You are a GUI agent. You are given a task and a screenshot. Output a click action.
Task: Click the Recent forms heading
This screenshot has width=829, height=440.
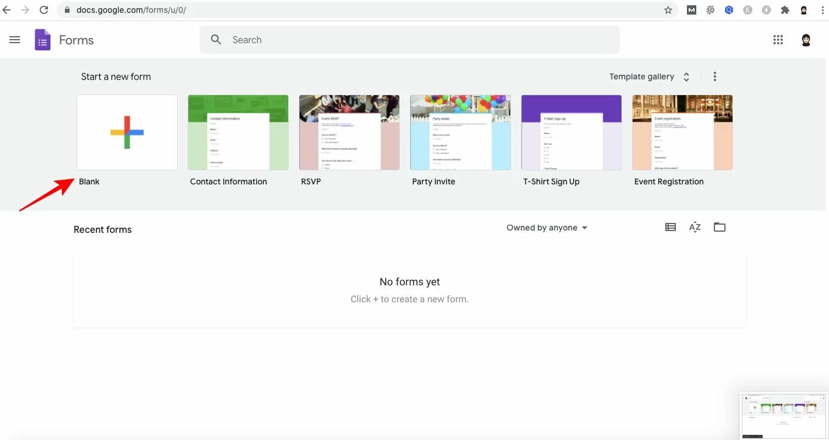[103, 229]
